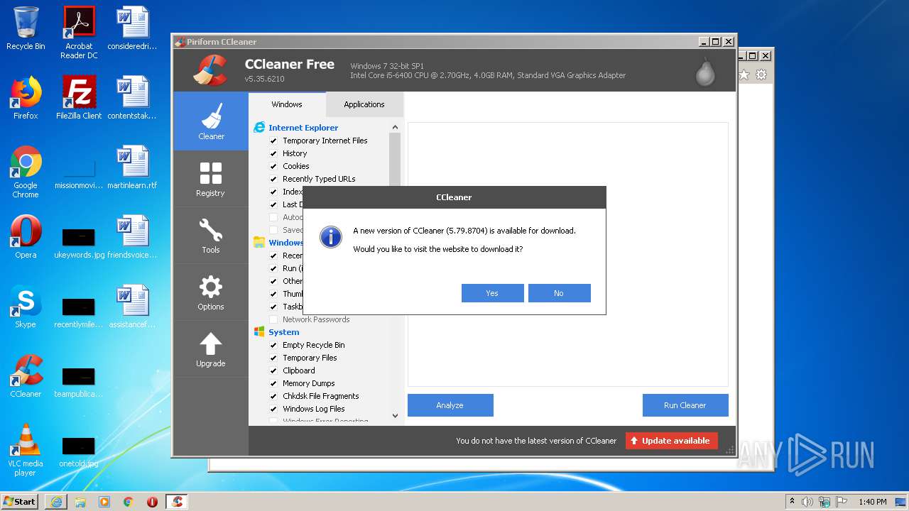Click the volume icon in system tray

tap(807, 502)
